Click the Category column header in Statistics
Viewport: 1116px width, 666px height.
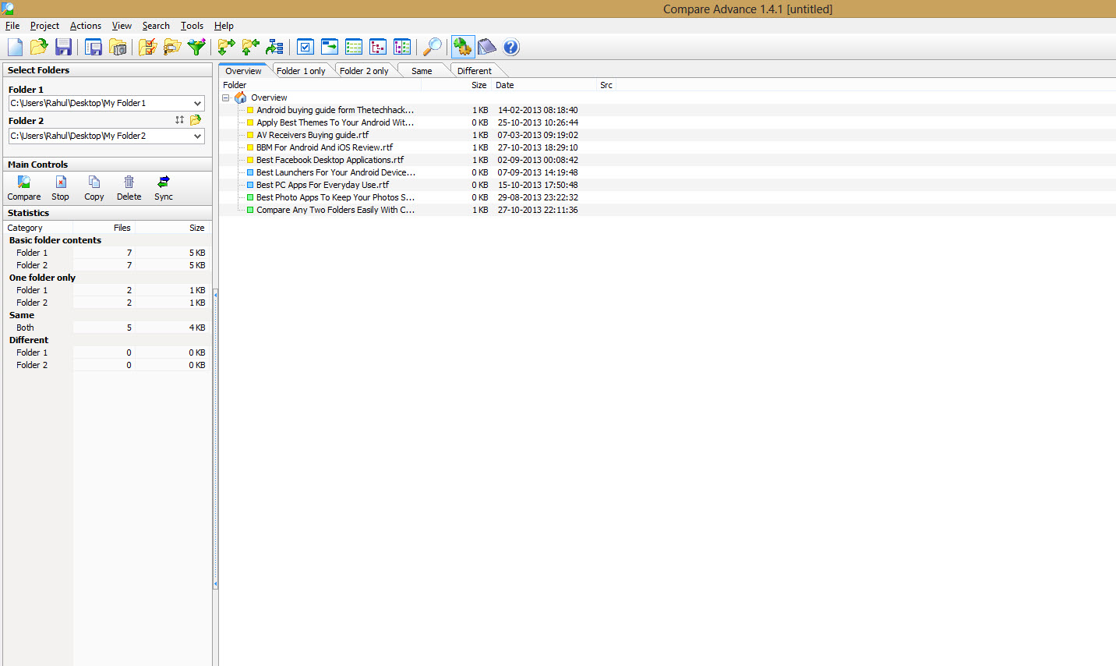[38, 228]
